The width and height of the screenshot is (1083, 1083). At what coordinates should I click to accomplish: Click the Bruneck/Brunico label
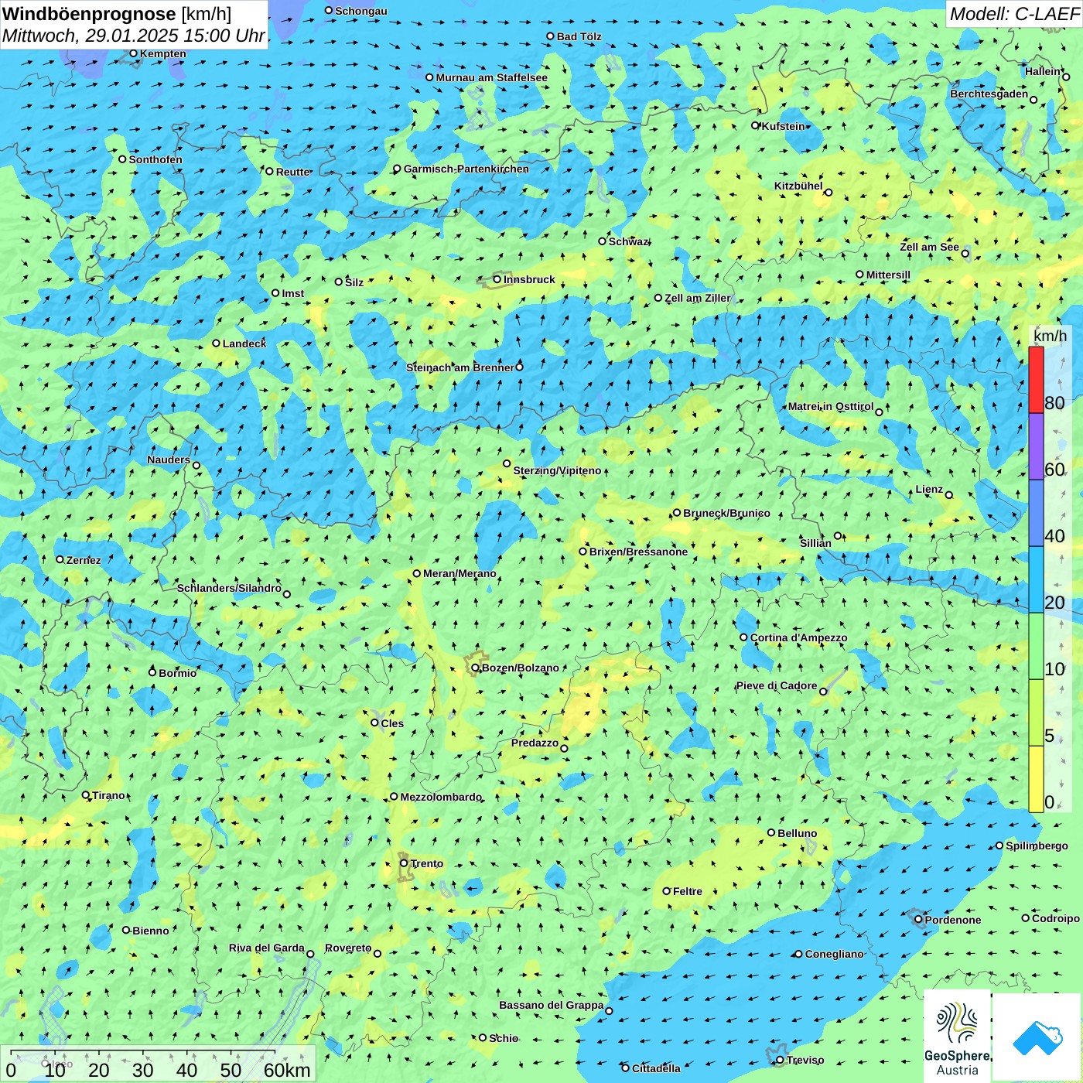click(x=726, y=513)
